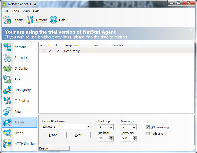Sort by the Response column header

77,45
